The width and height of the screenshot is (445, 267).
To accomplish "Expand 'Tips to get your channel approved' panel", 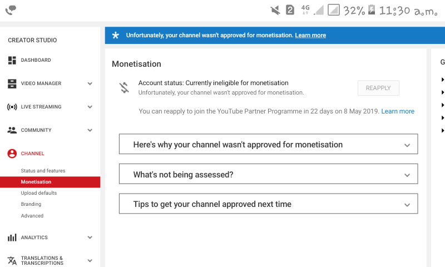I will point(269,204).
